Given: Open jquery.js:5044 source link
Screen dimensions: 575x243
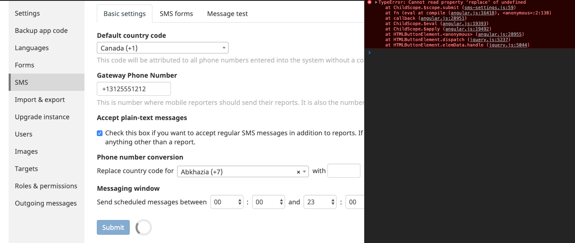Looking at the screenshot, I should click(x=508, y=45).
